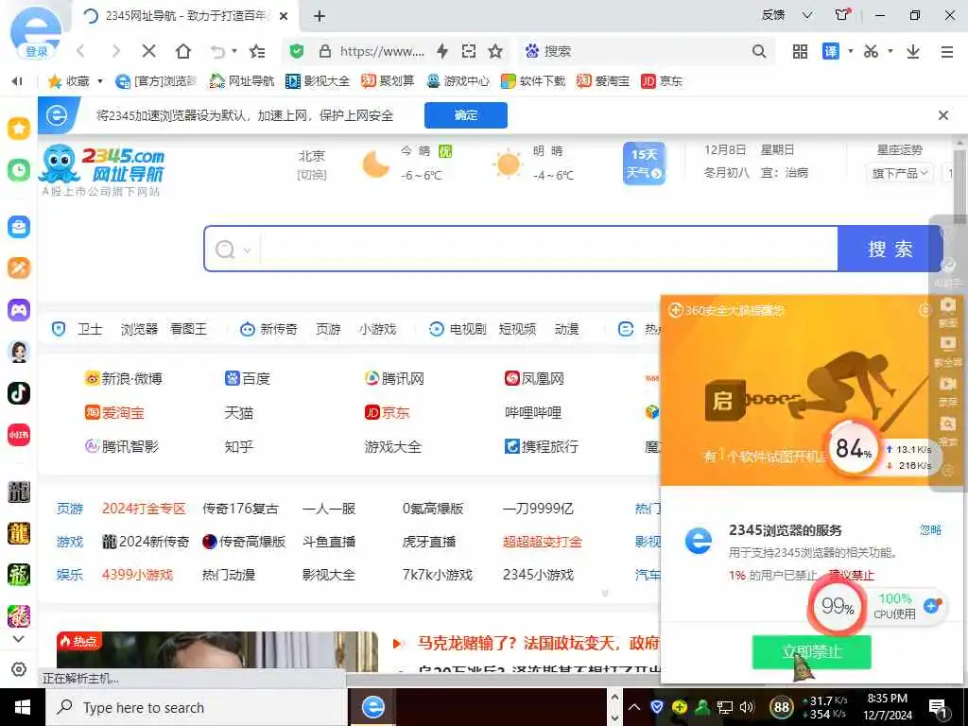Open the 360 popup settings gear
This screenshot has width=968, height=726.
pos(925,310)
